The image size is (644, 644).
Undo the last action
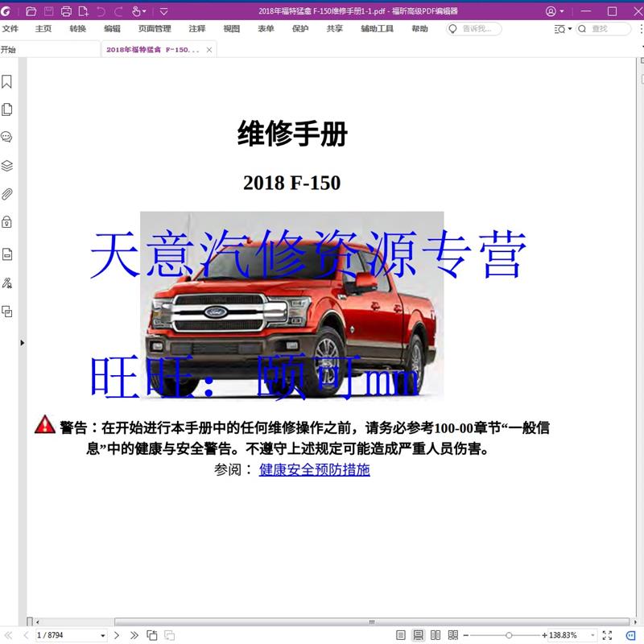pos(101,11)
